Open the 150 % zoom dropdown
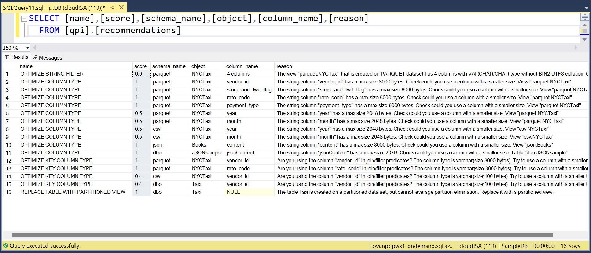 (x=27, y=48)
